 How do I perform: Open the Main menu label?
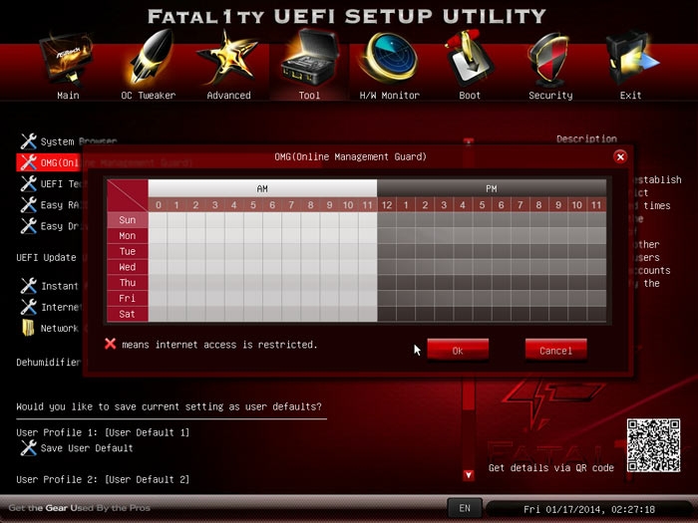coord(68,96)
